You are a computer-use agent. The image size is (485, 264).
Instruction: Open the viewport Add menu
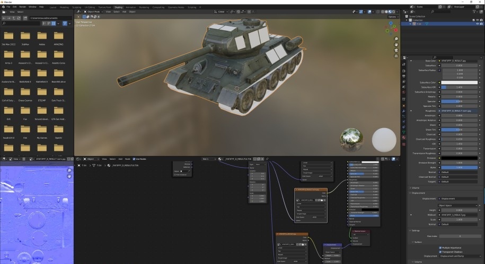tap(124, 12)
